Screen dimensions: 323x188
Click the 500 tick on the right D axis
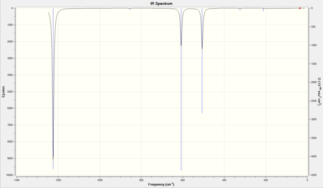[x=313, y=27]
